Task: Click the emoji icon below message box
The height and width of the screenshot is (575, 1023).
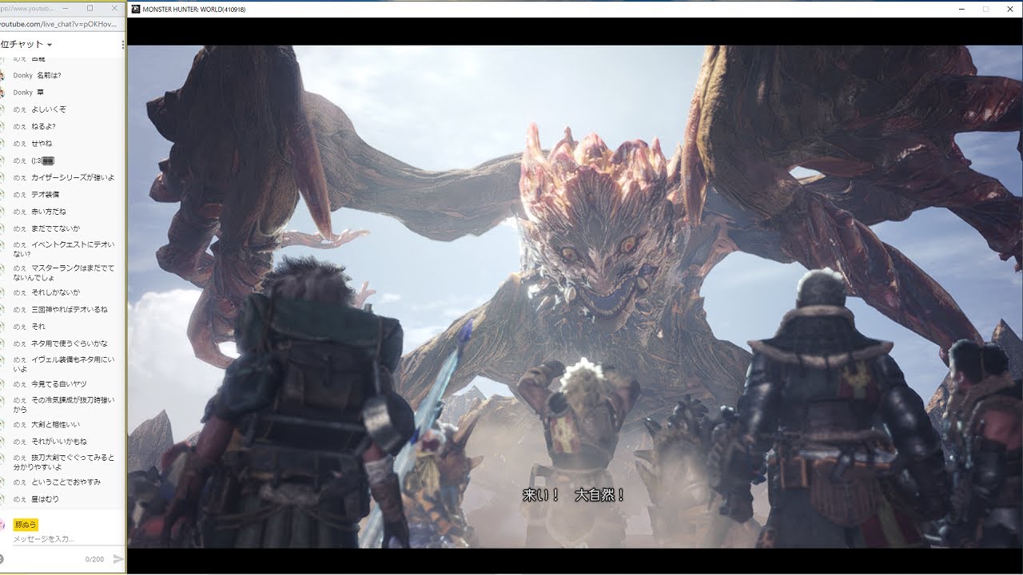Action: click(x=2, y=558)
